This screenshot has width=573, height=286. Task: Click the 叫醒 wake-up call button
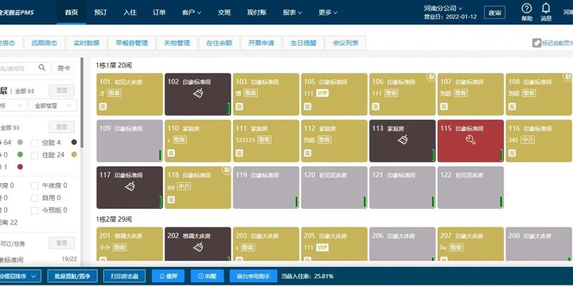[207, 276]
